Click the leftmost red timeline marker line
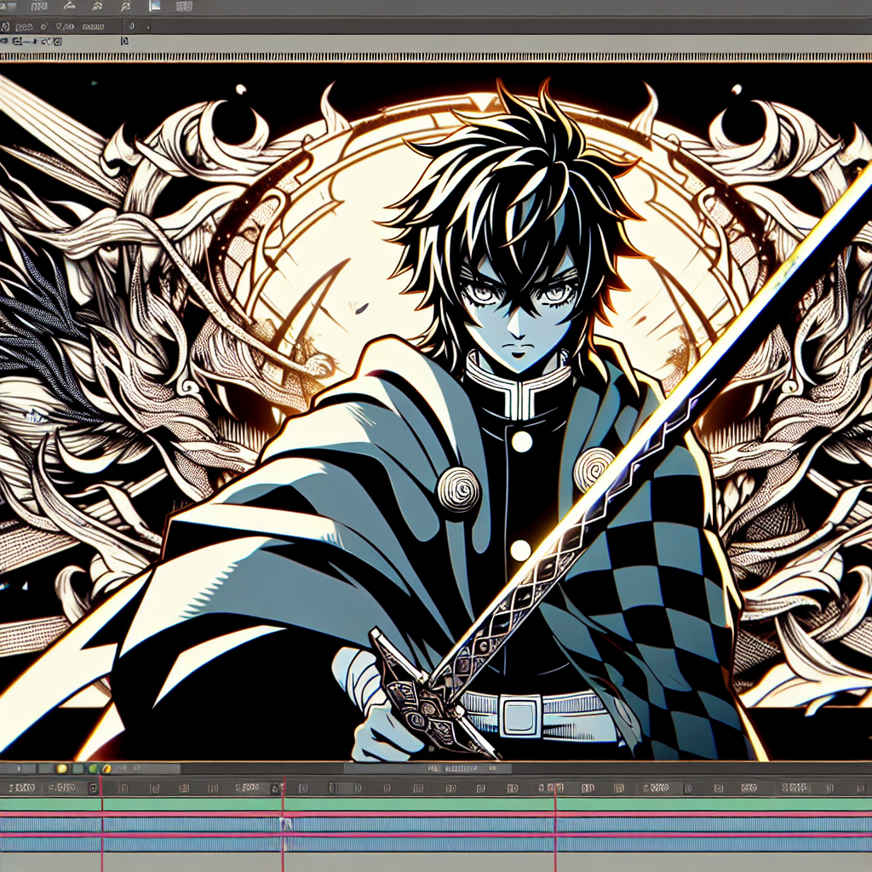This screenshot has height=872, width=872. (102, 823)
